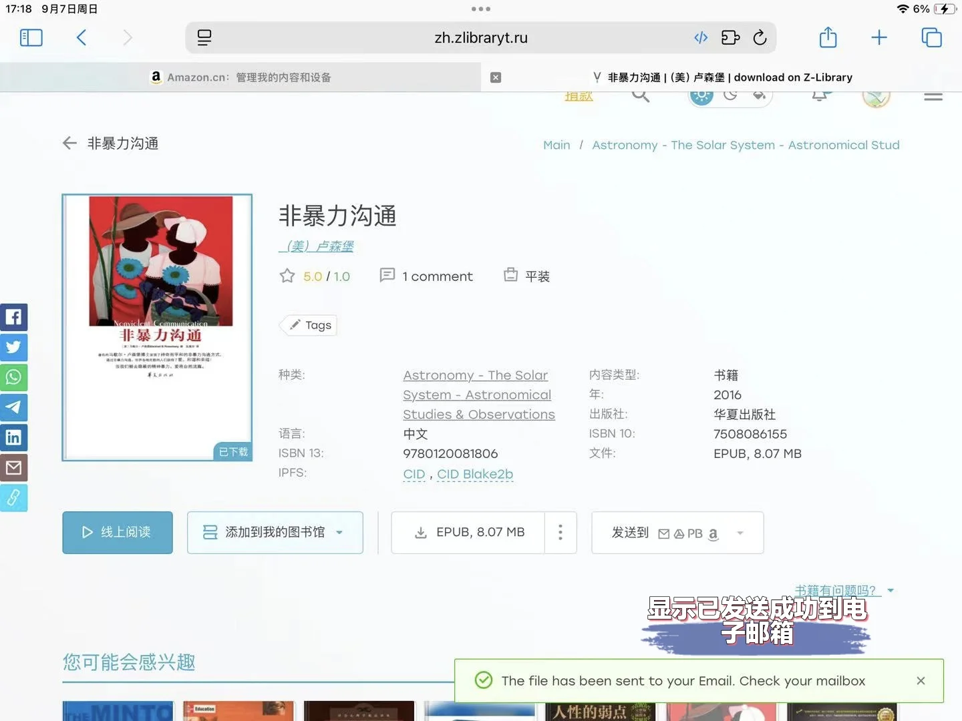This screenshot has width=962, height=721.
Task: Share the book on Twitter
Action: [x=13, y=346]
